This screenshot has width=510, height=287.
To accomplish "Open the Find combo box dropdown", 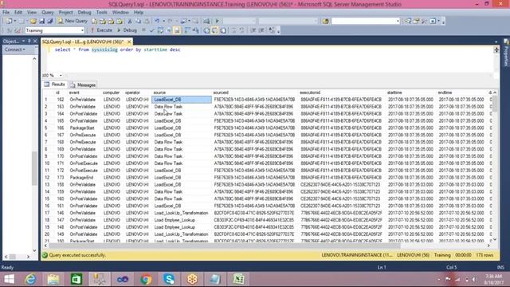I will click(398, 22).
